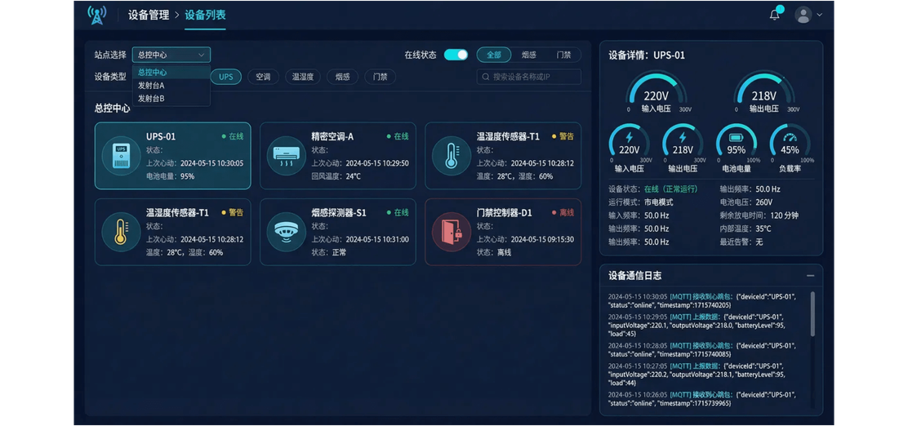The image size is (908, 426).
Task: Select the 设备列表 tab in the header
Action: 206,15
